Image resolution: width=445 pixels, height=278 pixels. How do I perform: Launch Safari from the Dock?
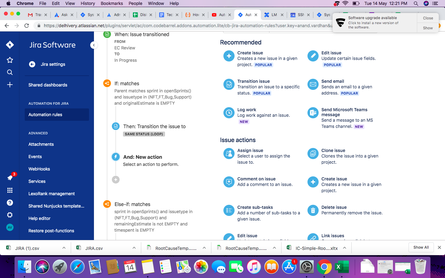coord(77,267)
